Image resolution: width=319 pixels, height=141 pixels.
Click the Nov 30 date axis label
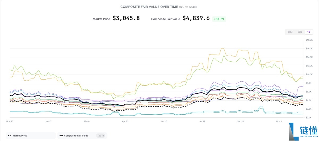pyautogui.click(x=10, y=121)
